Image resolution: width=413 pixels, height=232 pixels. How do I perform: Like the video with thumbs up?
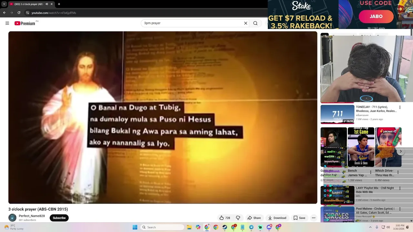[x=225, y=218]
